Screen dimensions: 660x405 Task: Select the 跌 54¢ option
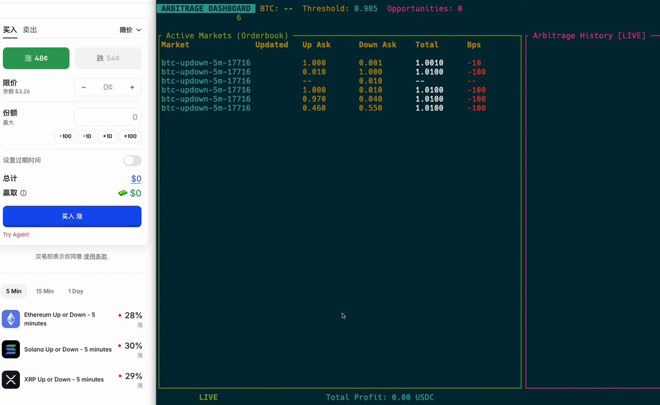[x=108, y=58]
